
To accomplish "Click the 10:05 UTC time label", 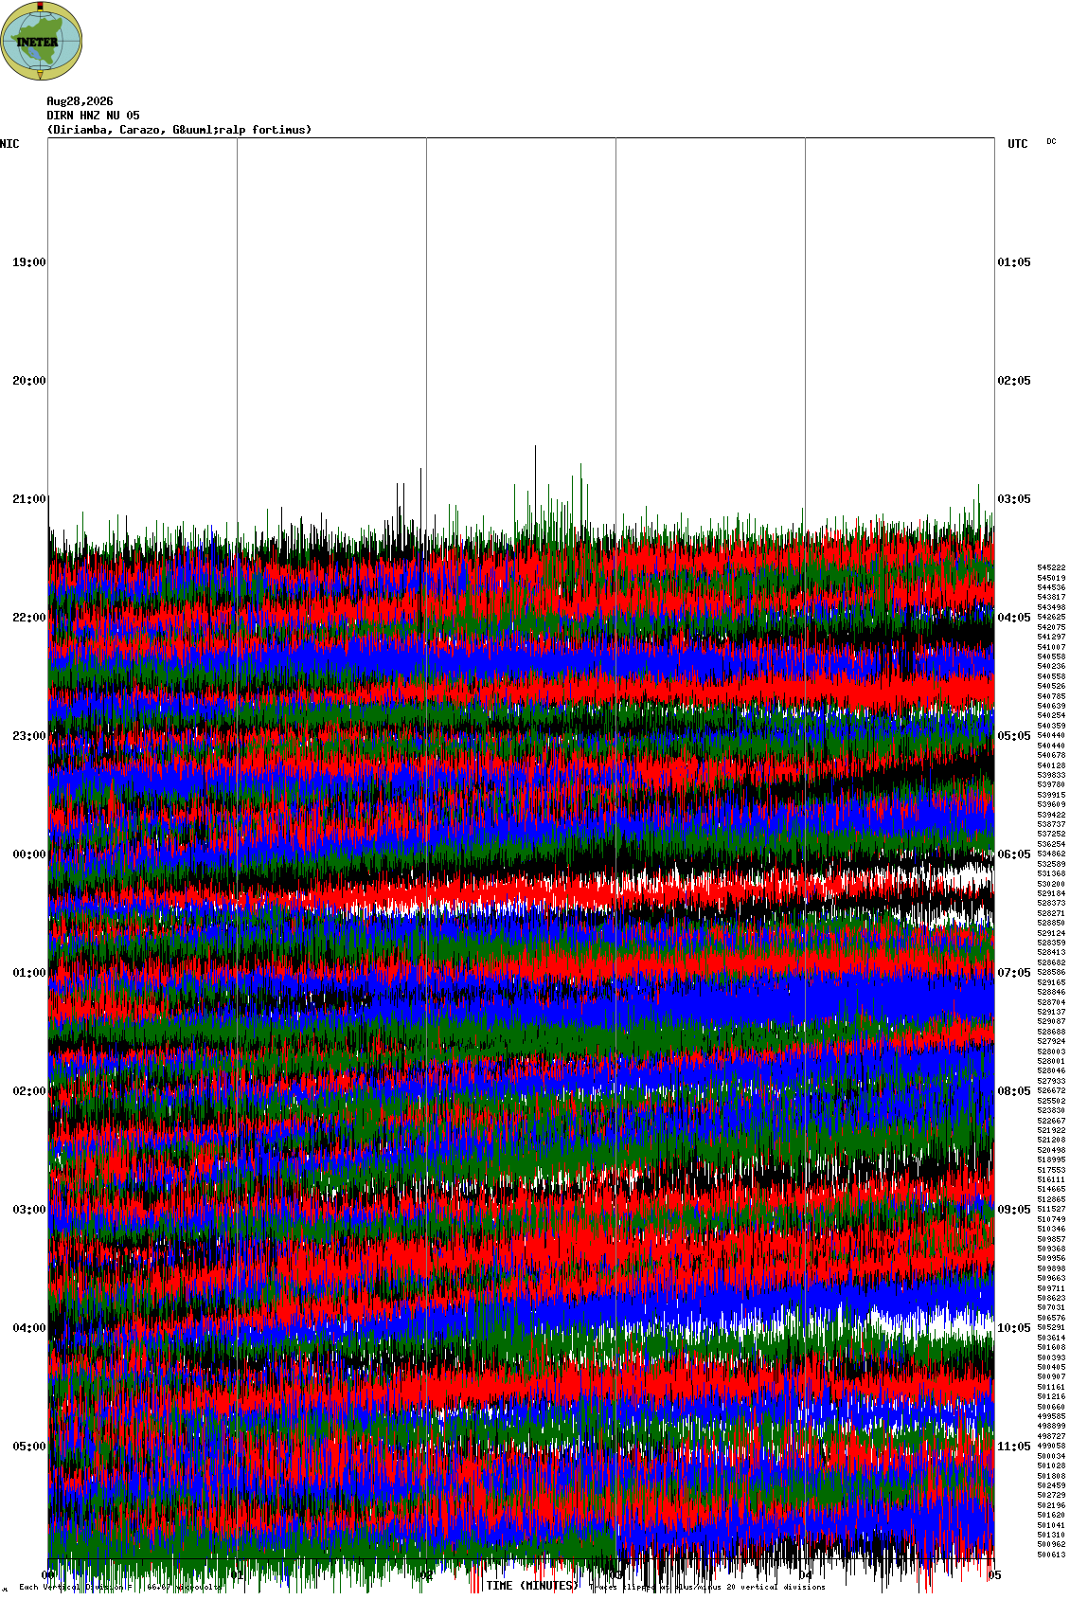I will (1014, 1328).
